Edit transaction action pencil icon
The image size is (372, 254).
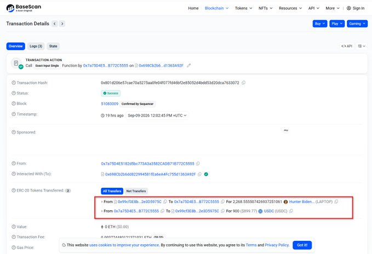[188, 66]
